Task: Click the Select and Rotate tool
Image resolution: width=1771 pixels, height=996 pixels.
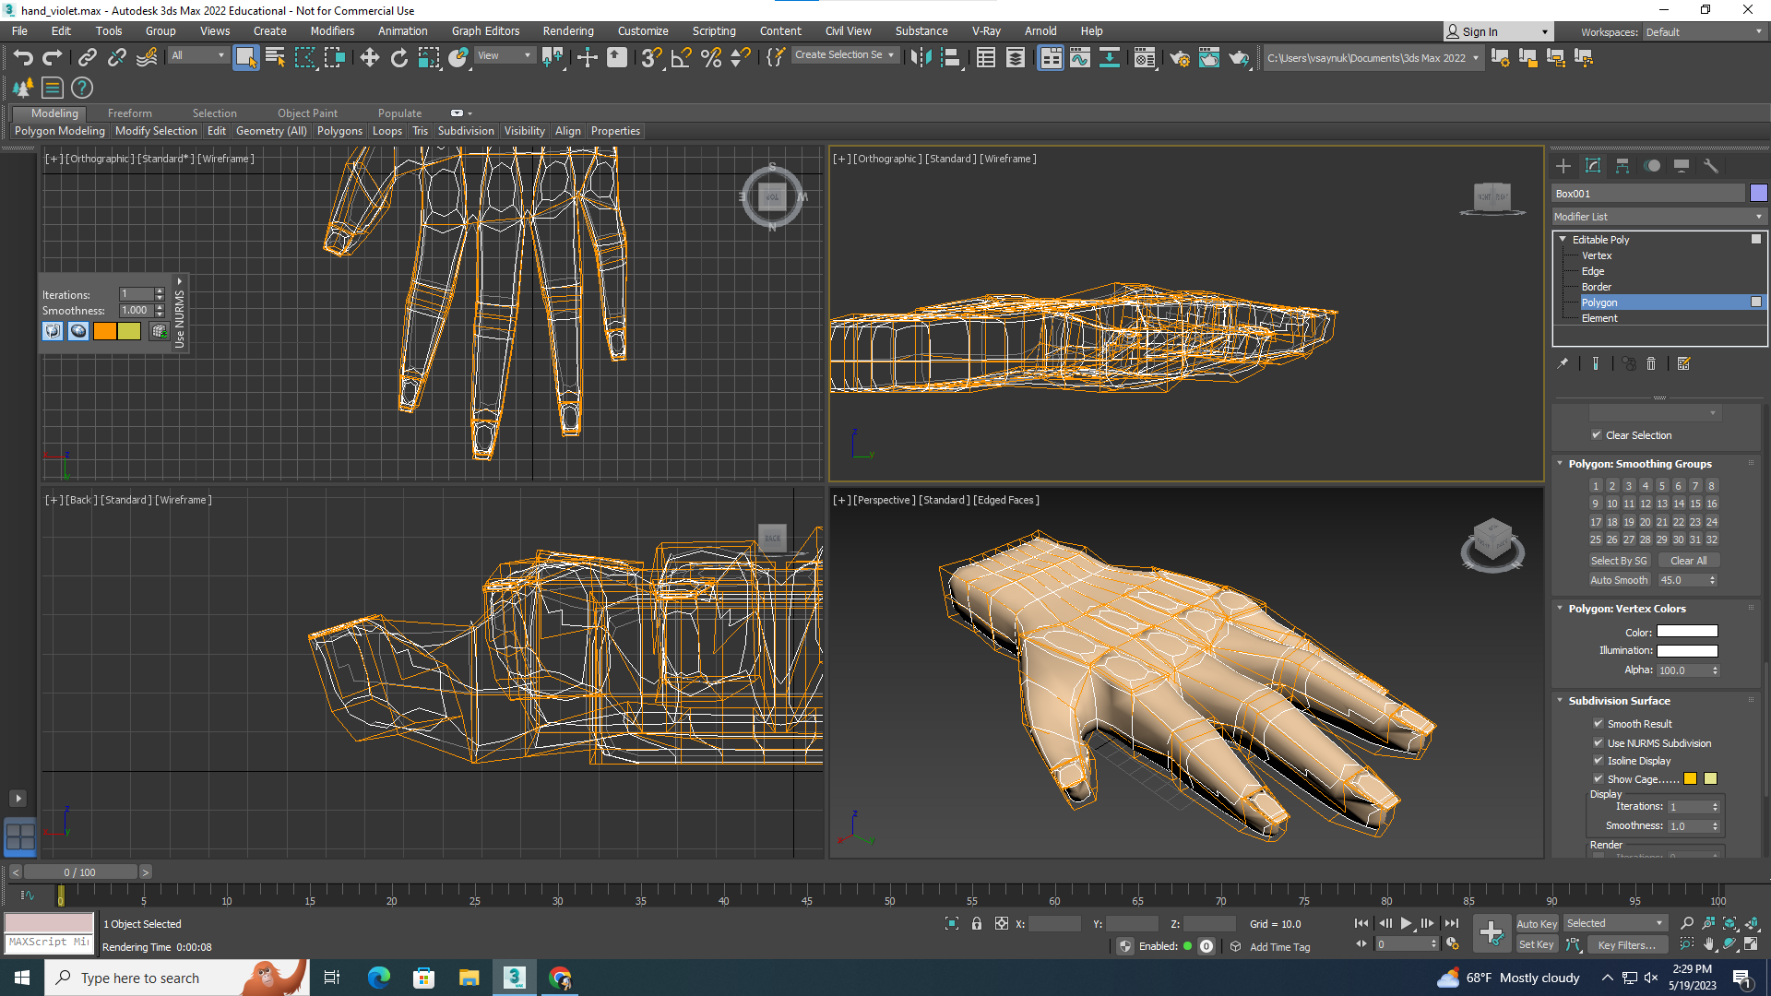Action: pyautogui.click(x=398, y=58)
